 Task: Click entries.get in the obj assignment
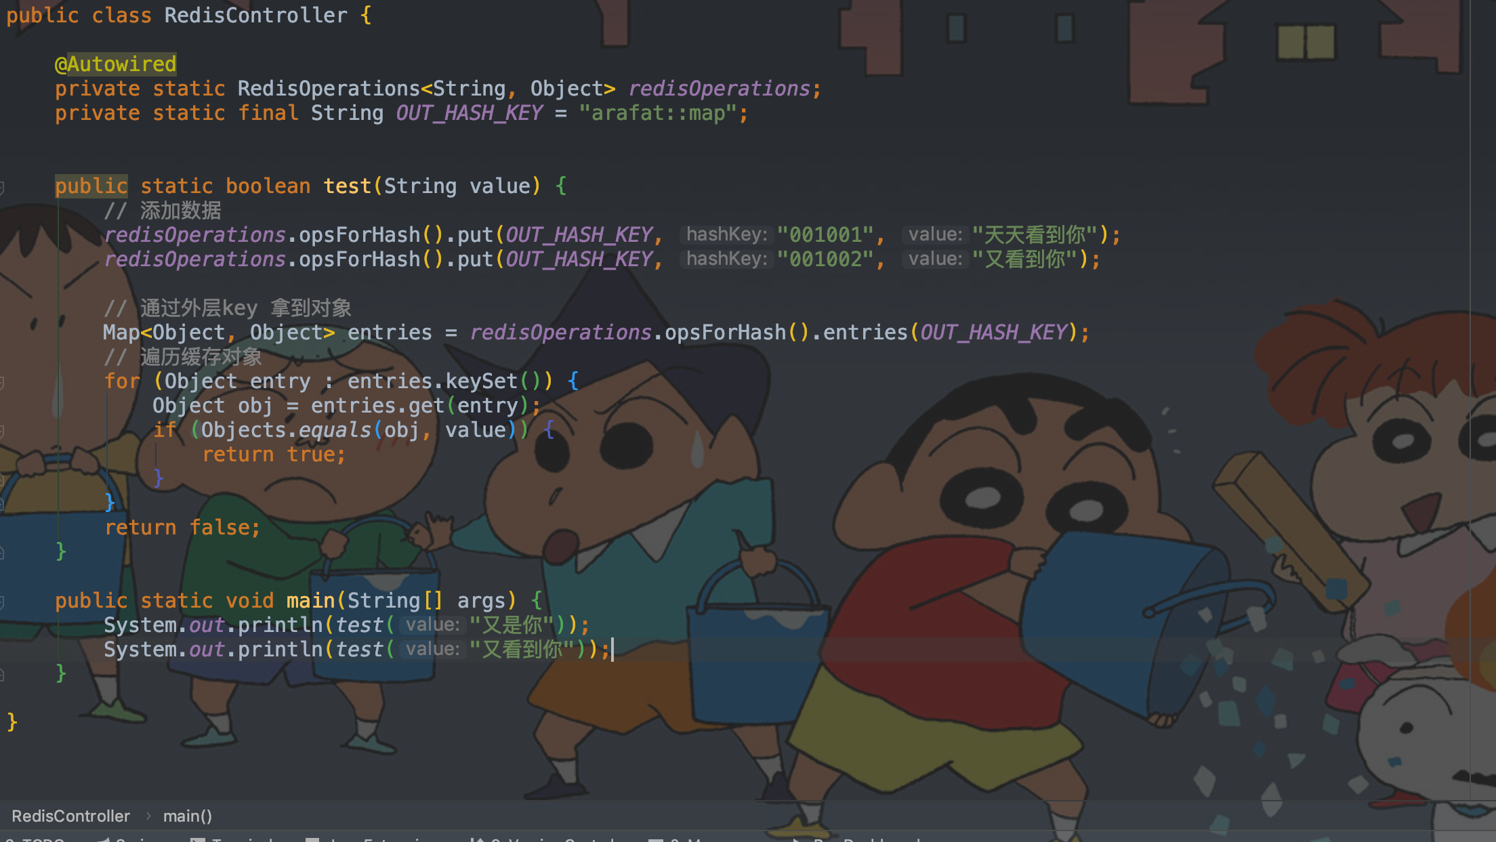(x=377, y=405)
